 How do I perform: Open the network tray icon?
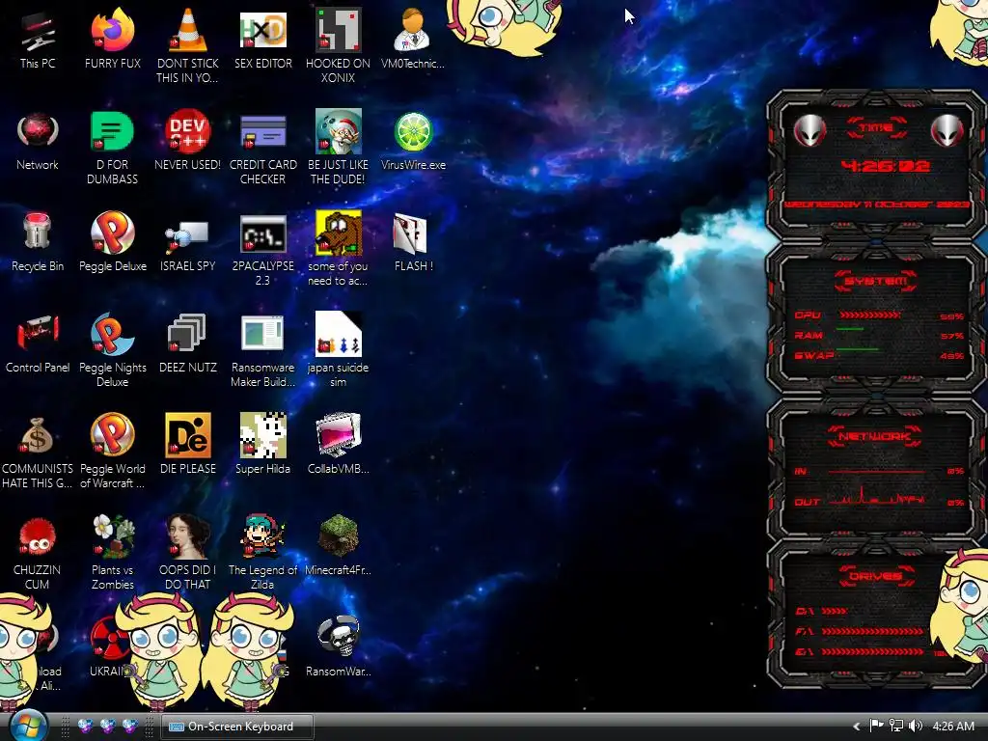(896, 726)
